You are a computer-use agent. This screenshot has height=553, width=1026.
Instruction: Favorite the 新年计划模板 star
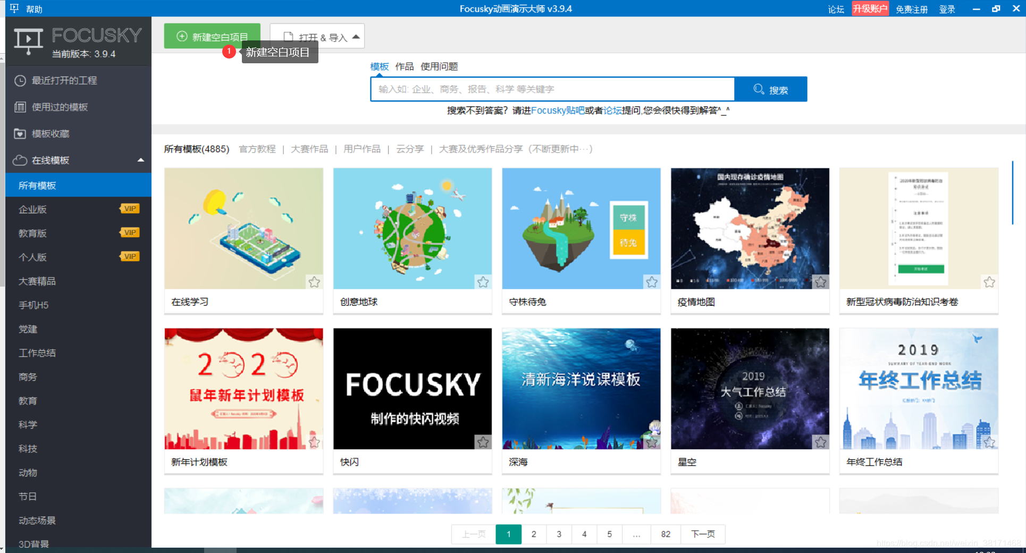click(x=314, y=442)
